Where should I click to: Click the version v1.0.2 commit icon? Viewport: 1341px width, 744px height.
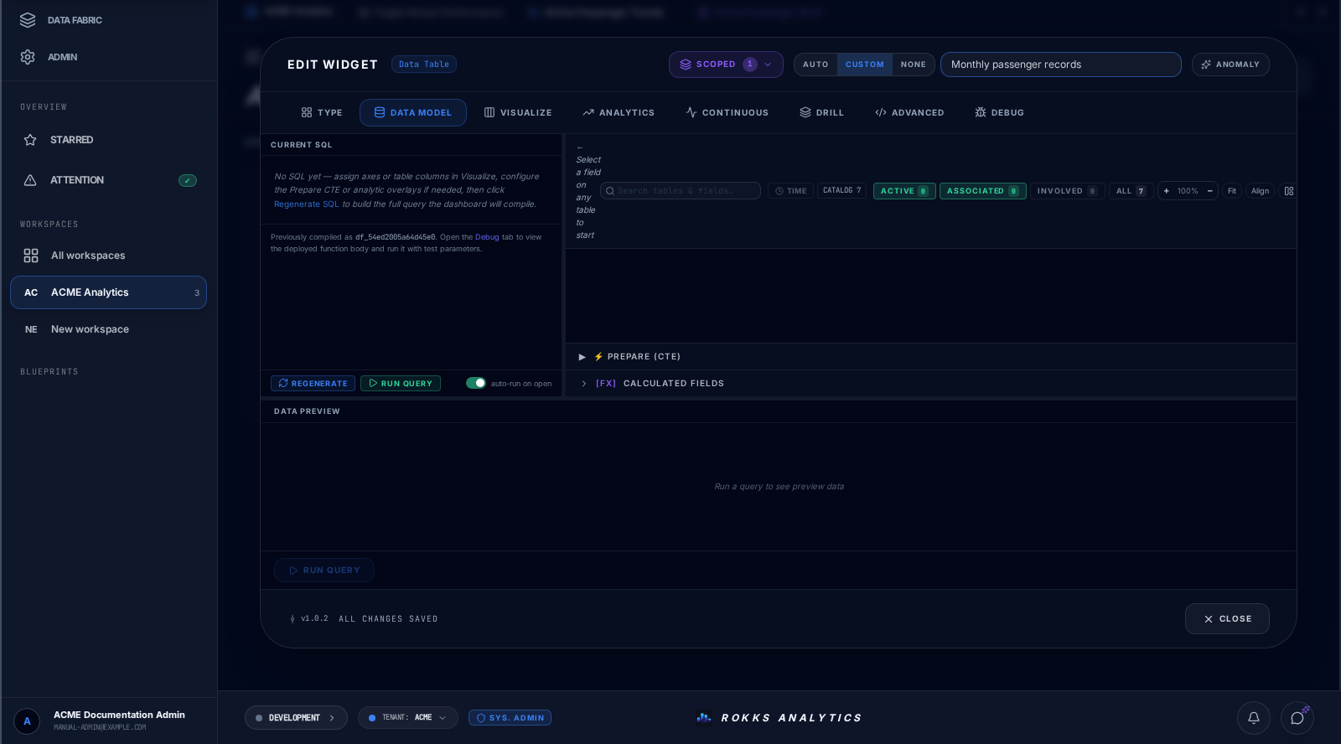[x=293, y=619]
